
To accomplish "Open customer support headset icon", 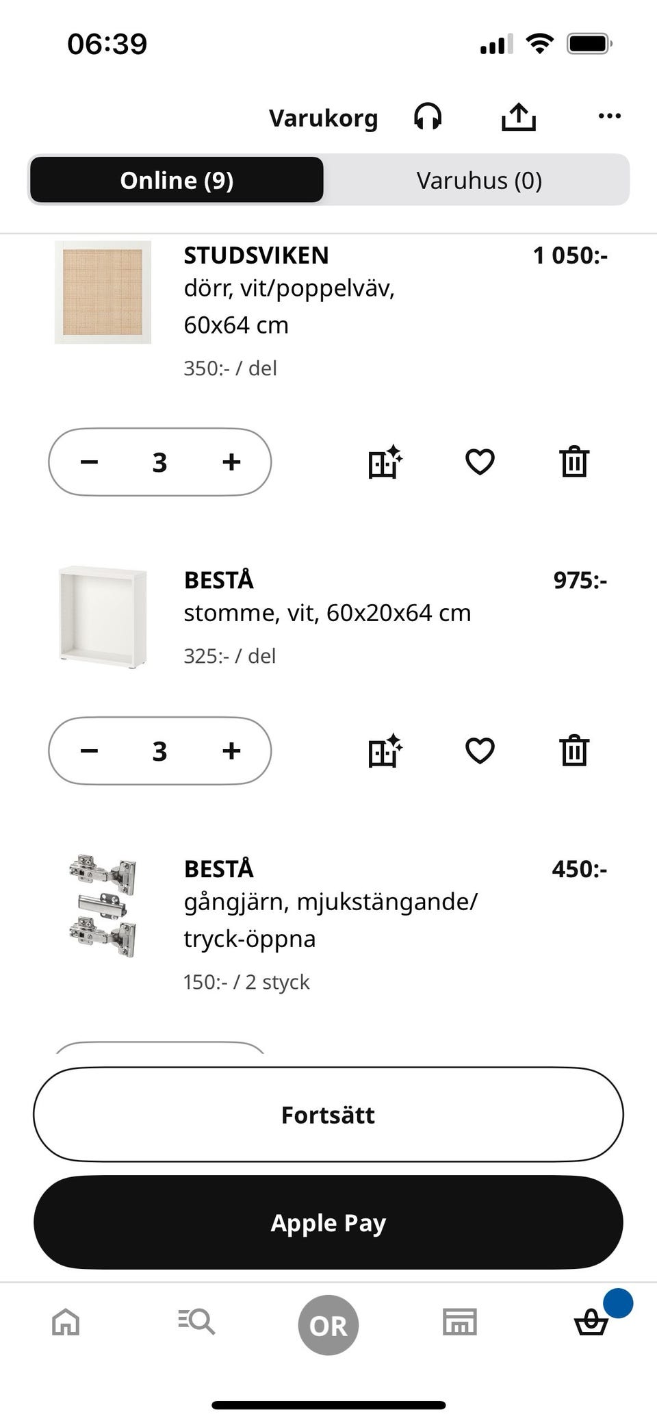I will (428, 117).
